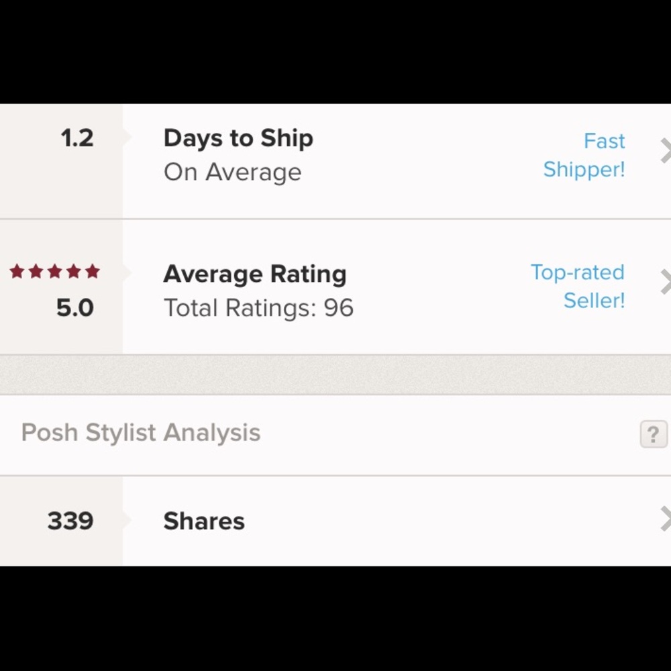This screenshot has width=671, height=671.
Task: Click the On Average label
Action: [232, 172]
